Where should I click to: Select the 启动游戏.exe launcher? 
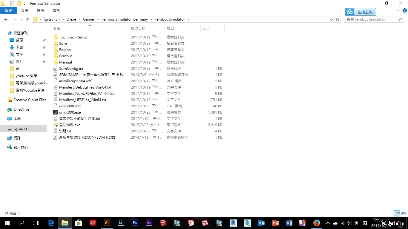tap(70, 125)
